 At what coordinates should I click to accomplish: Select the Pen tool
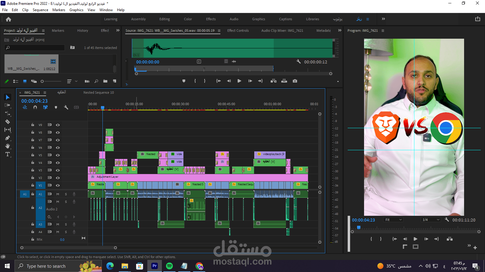[8, 138]
